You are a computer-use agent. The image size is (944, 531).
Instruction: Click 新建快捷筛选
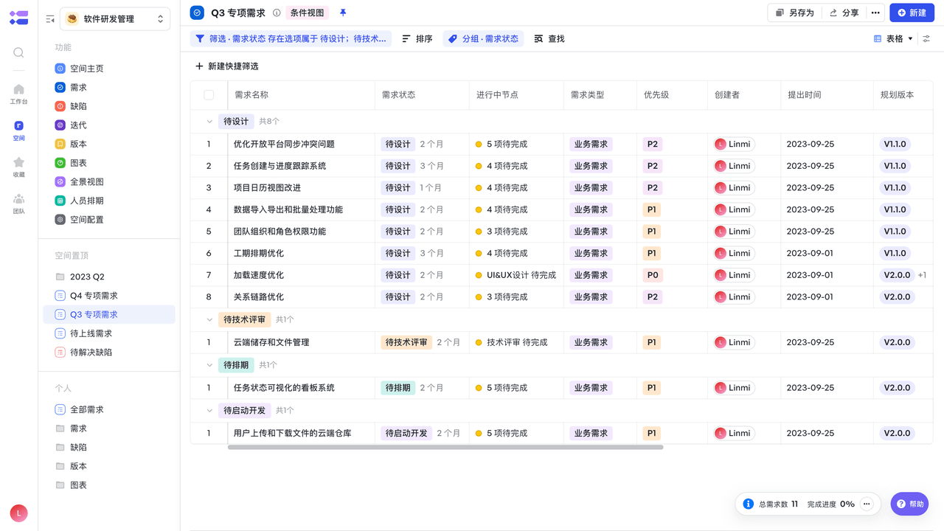point(227,66)
